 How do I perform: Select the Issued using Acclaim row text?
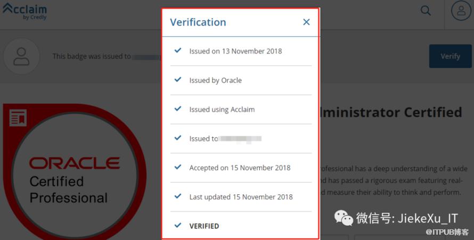click(222, 110)
